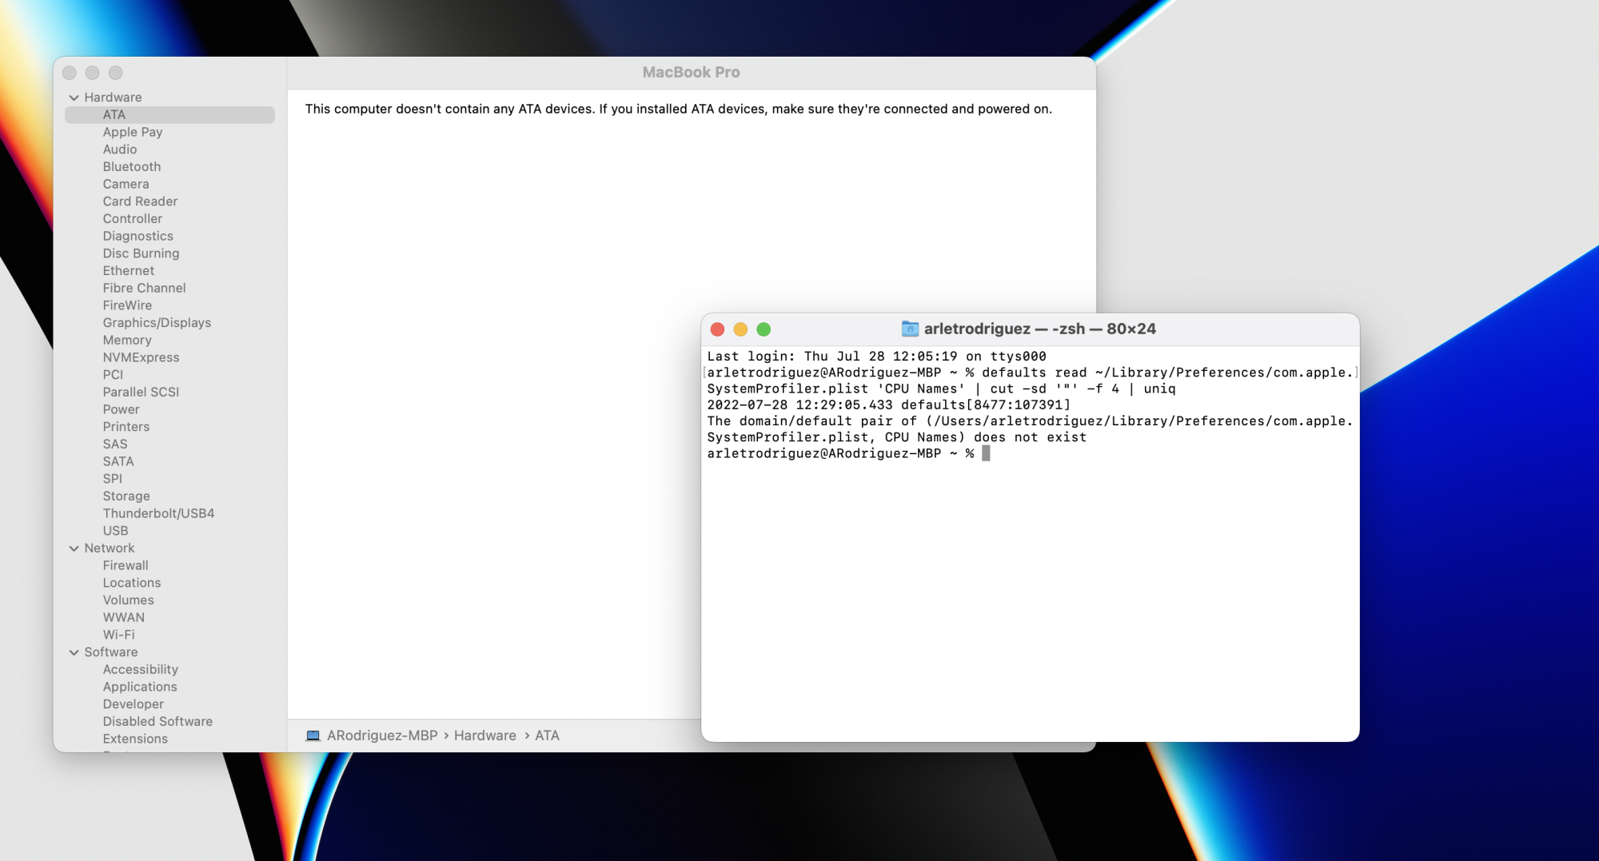This screenshot has height=861, width=1599.
Task: Select Memory in the Hardware list
Action: (127, 340)
